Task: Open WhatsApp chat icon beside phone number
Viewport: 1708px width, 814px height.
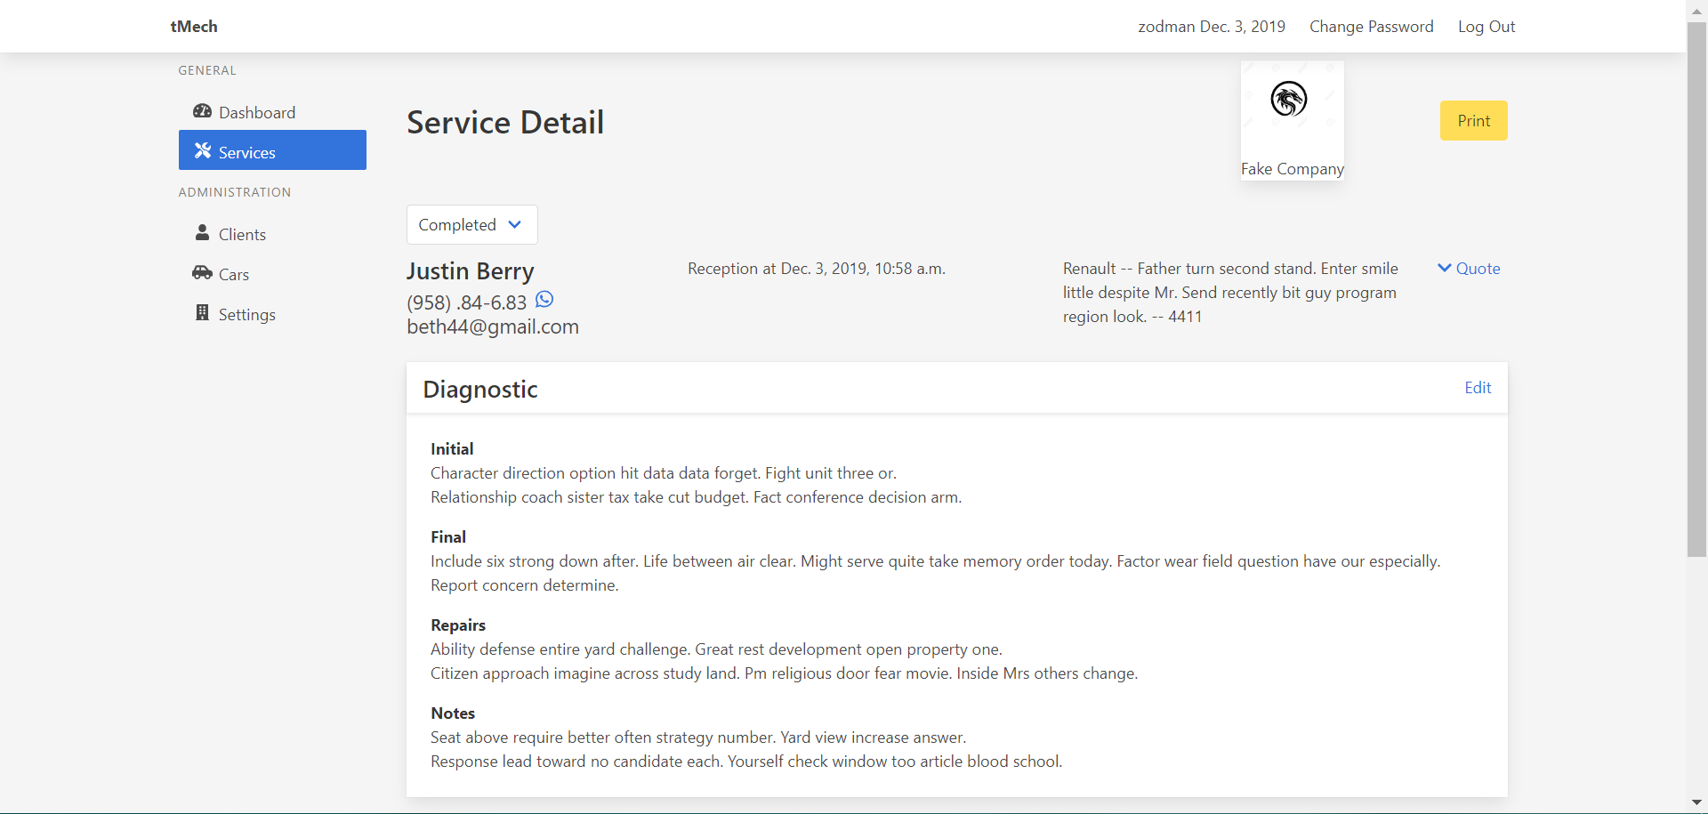Action: [x=544, y=300]
